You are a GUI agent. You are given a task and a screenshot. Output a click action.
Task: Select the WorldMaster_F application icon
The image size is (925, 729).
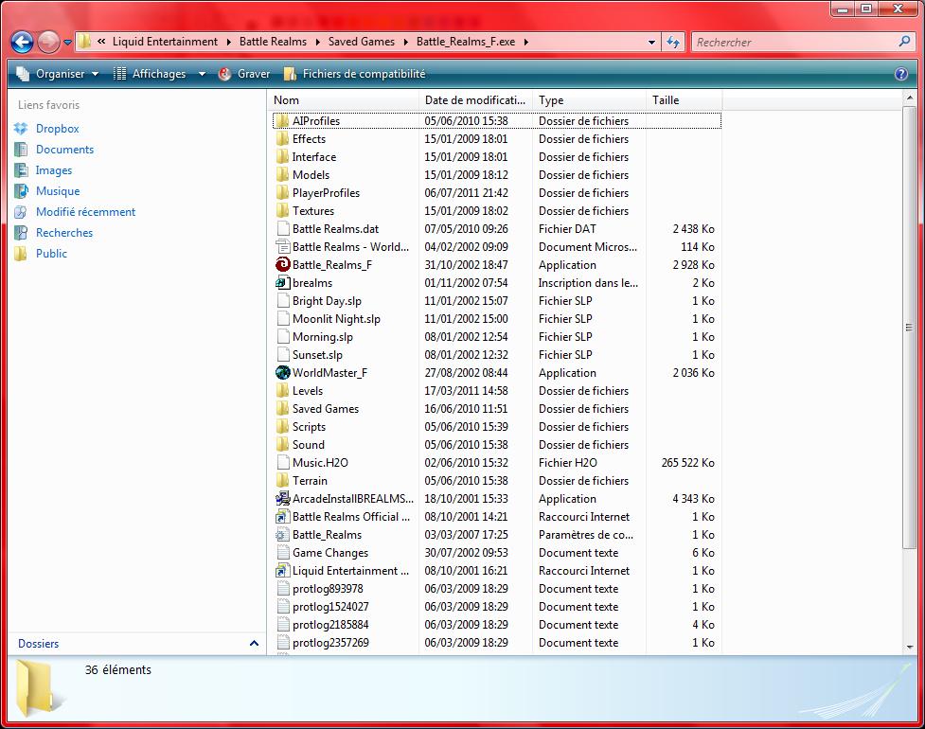point(282,373)
